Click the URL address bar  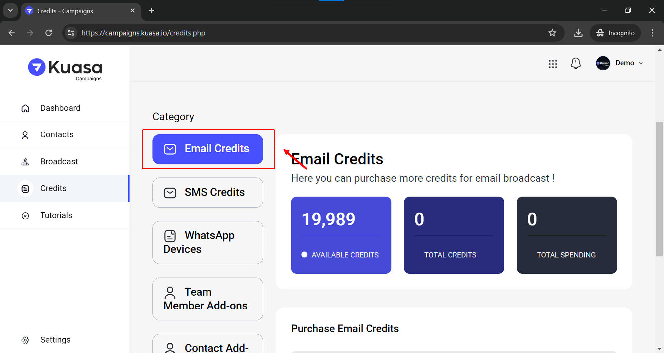point(299,33)
